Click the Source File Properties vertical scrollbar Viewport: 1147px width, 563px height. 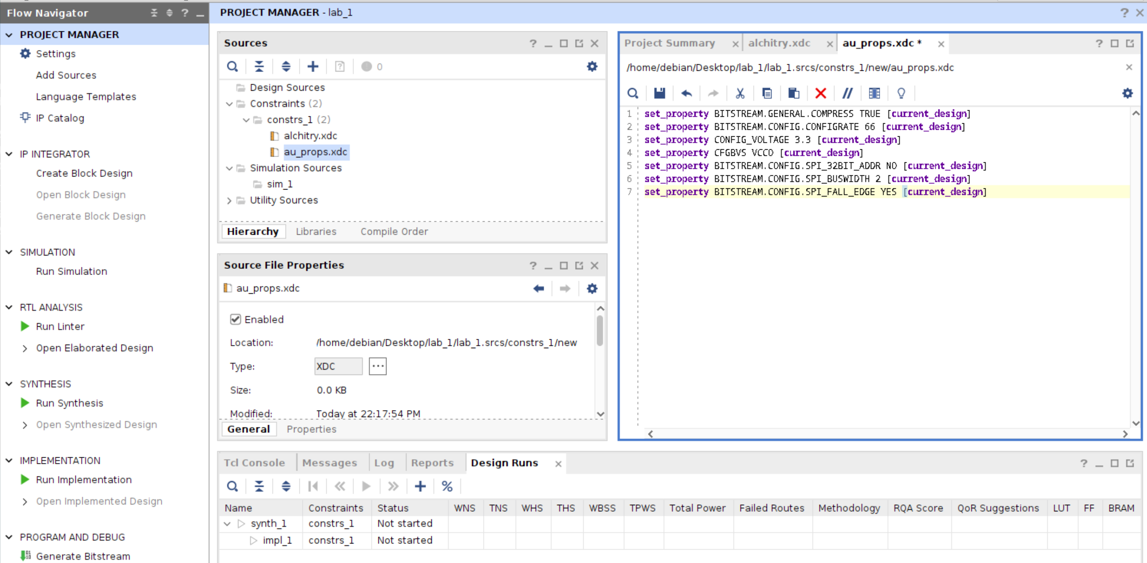tap(600, 330)
